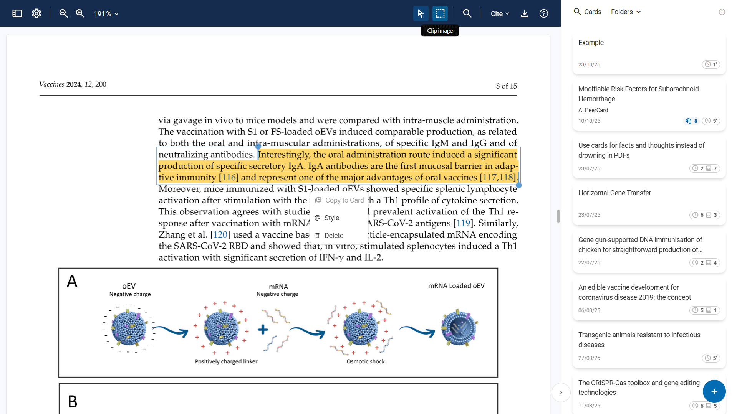The image size is (737, 414).
Task: Zoom out of the PDF
Action: point(63,13)
